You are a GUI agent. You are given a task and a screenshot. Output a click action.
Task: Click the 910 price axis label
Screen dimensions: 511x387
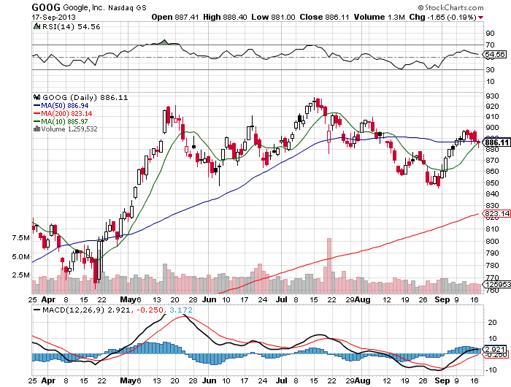coord(492,116)
